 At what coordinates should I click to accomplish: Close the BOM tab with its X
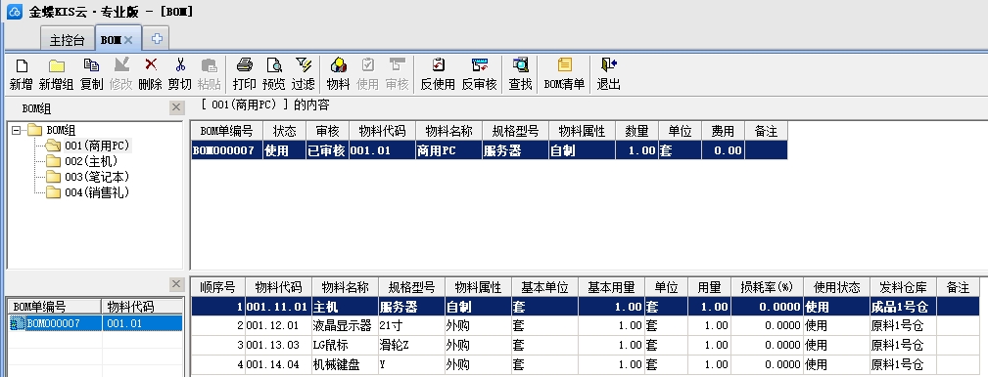coord(128,40)
